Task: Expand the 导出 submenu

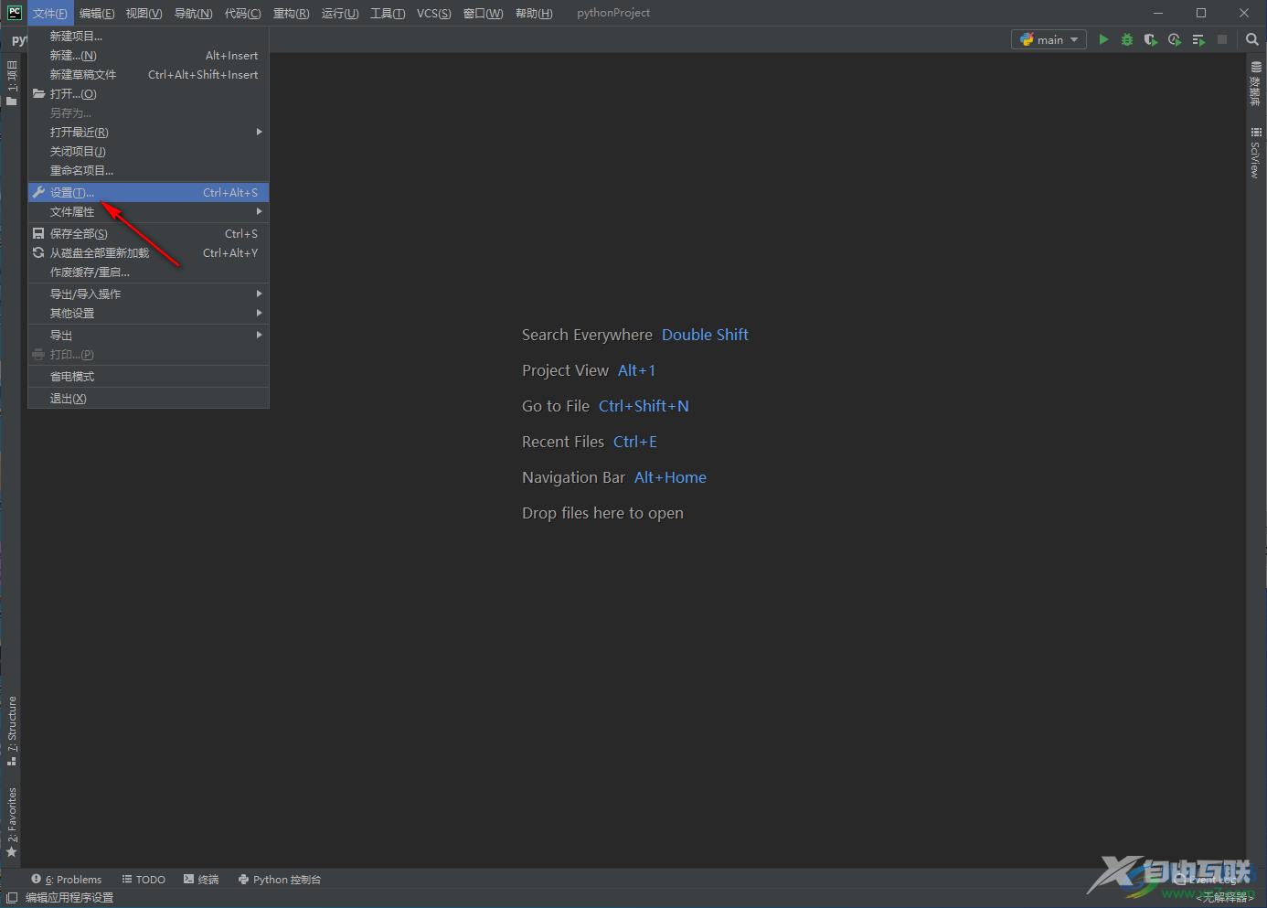Action: tap(148, 336)
